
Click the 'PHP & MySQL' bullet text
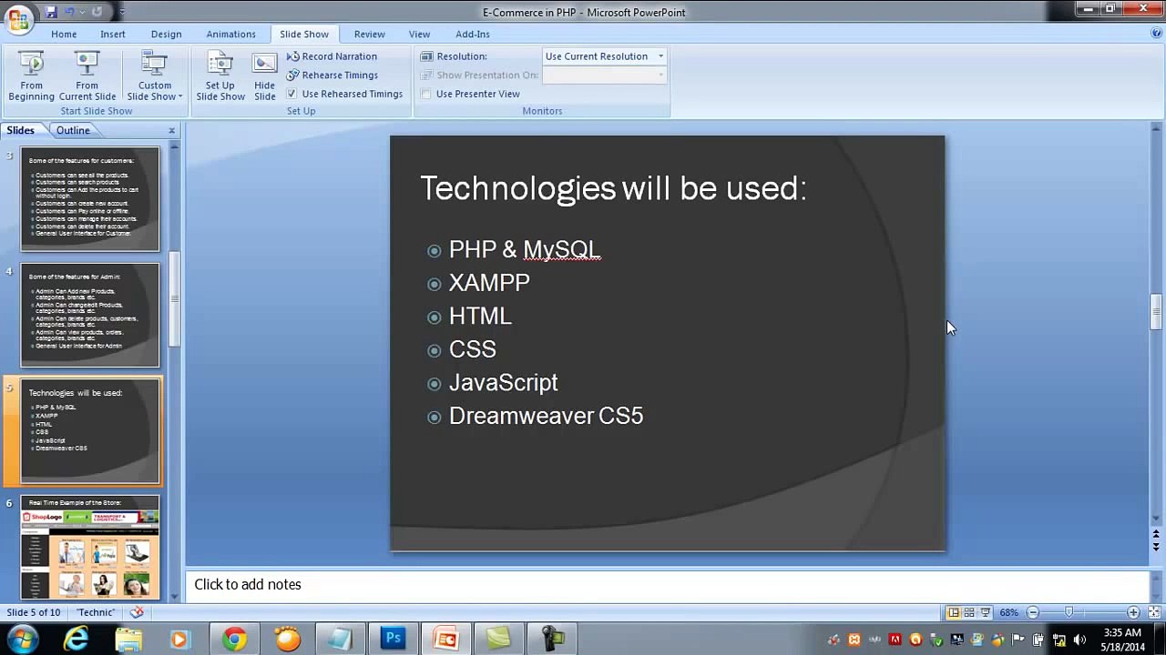pyautogui.click(x=525, y=249)
